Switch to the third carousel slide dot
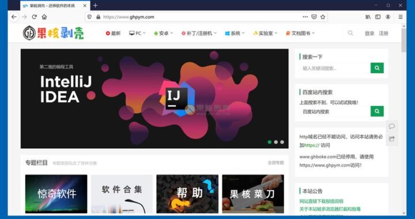 [x=282, y=142]
